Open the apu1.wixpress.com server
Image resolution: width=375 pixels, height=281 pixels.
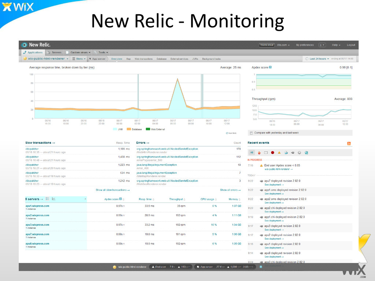tap(37, 206)
